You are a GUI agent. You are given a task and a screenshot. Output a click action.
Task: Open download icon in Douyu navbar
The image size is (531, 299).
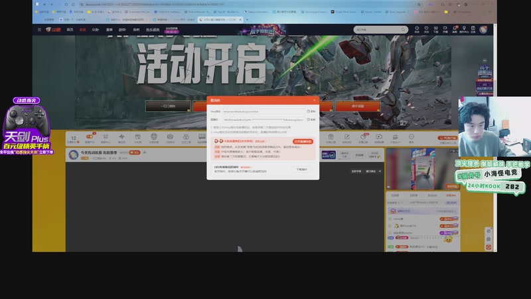(x=436, y=29)
